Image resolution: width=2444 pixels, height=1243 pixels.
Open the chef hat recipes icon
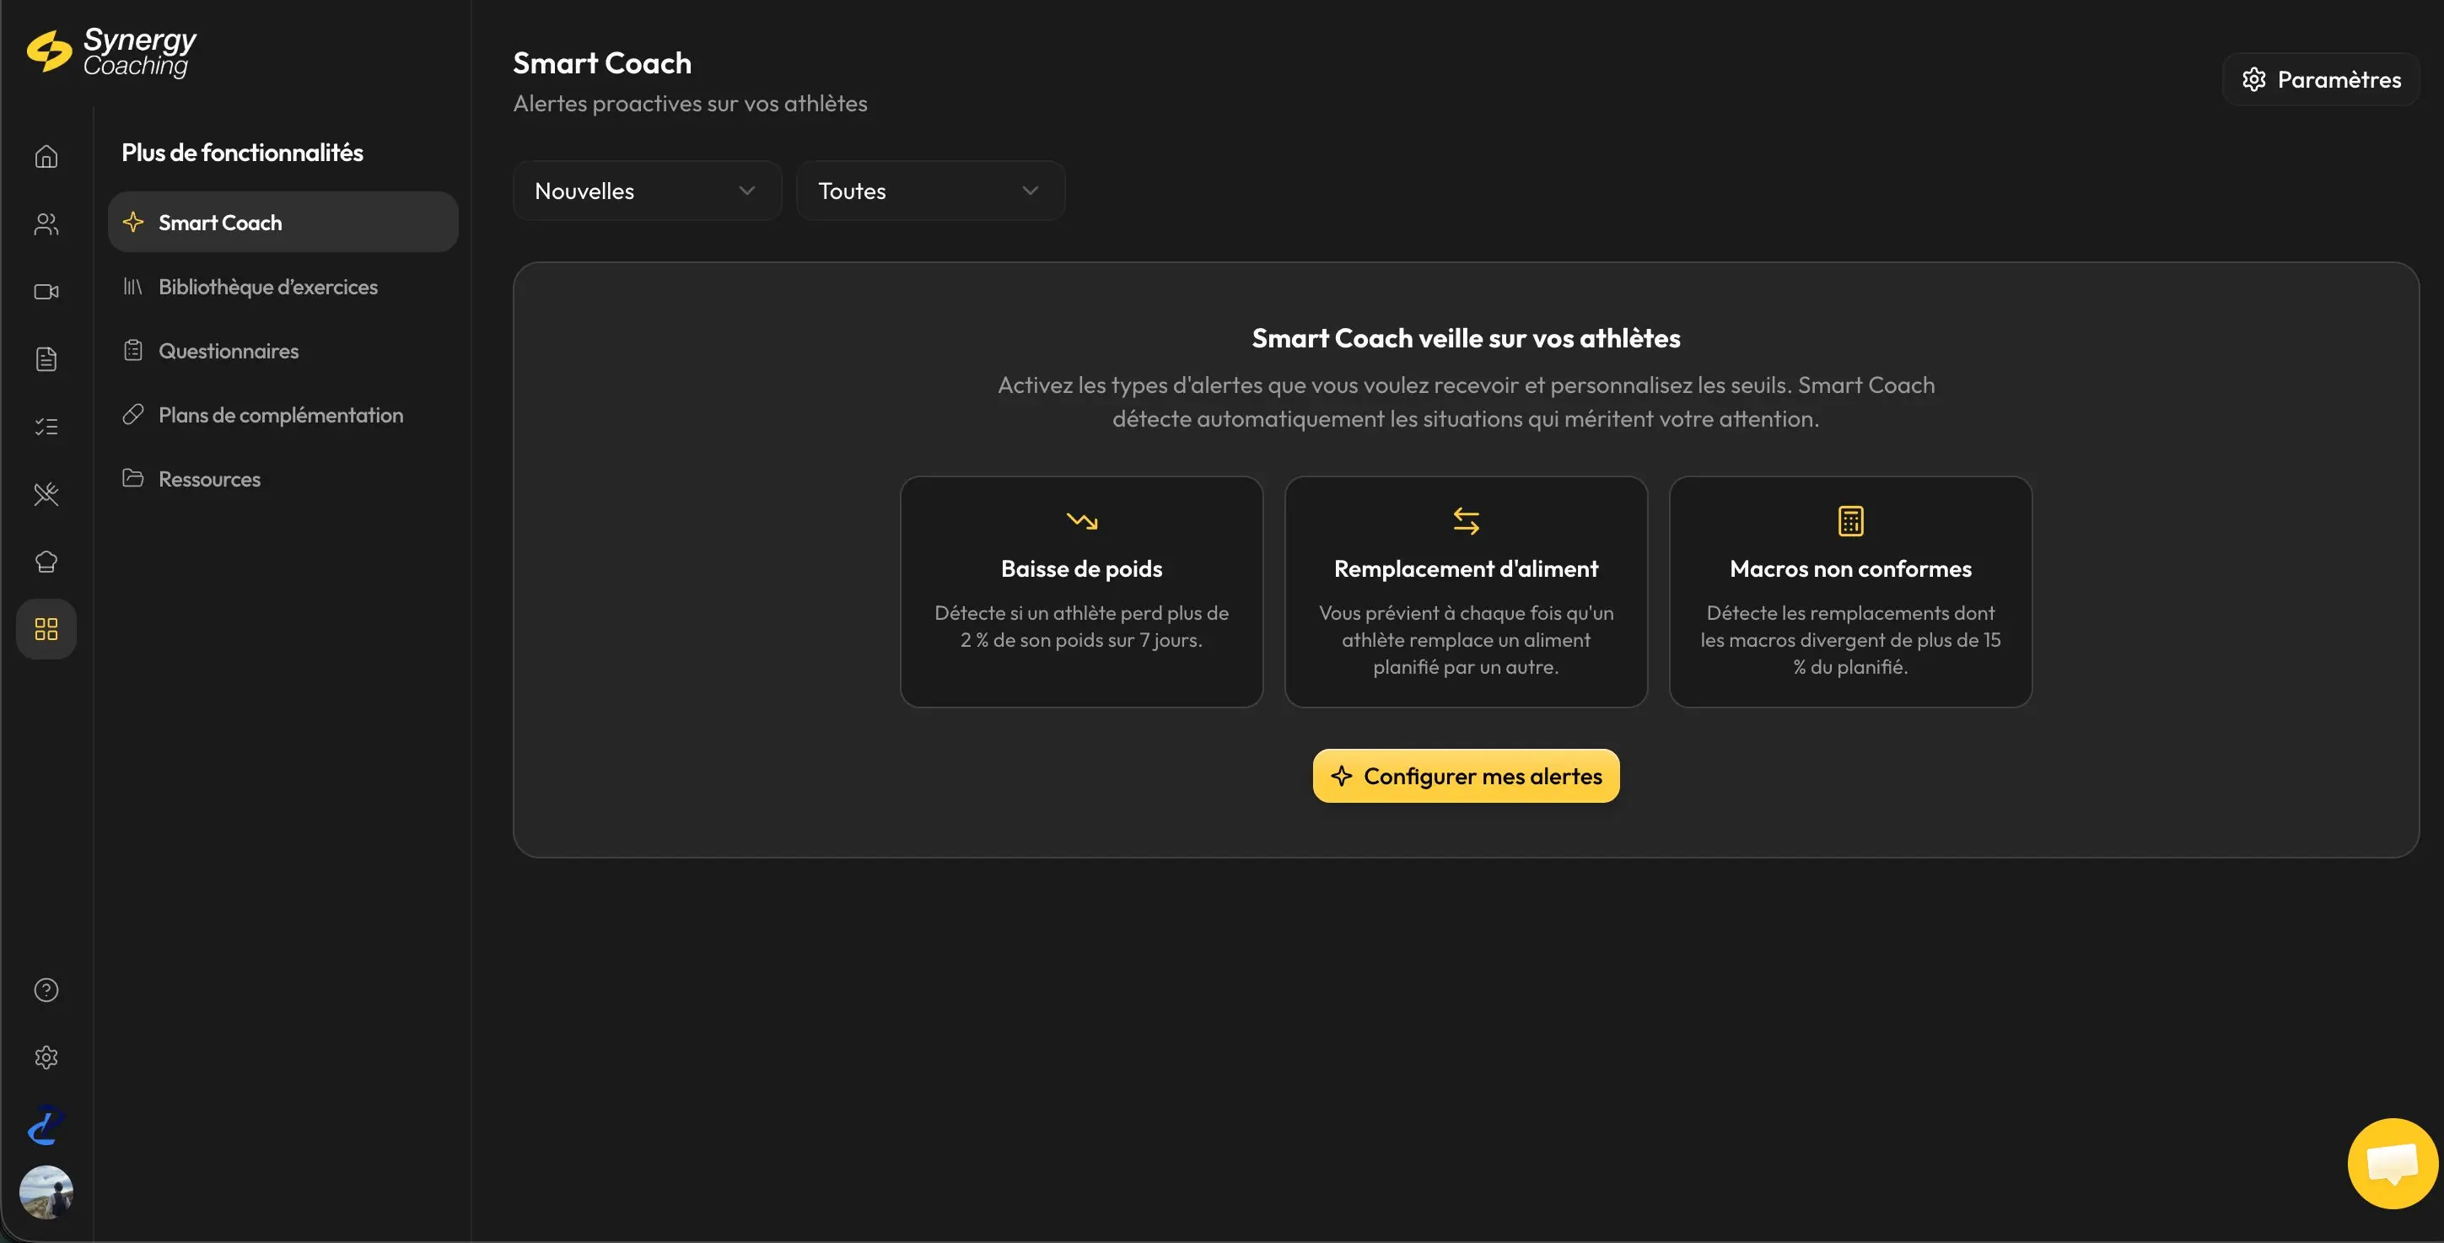pos(46,562)
